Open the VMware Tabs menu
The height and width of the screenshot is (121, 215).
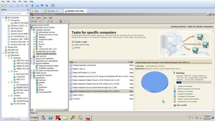(x=25, y=1)
